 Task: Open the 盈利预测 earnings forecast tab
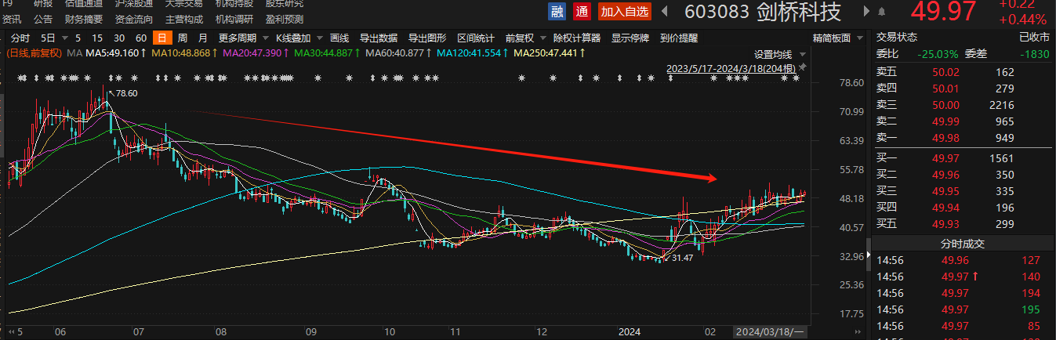(284, 19)
